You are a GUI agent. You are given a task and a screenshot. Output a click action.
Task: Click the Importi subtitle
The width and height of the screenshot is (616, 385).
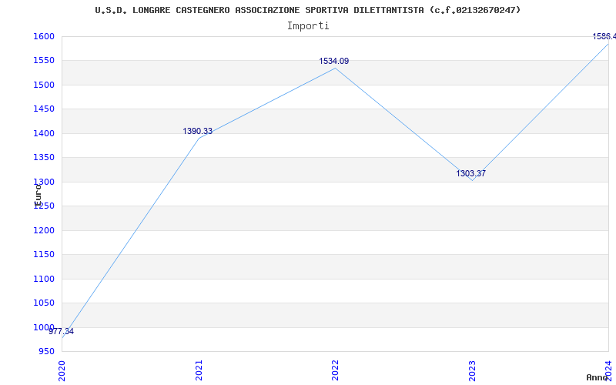[x=308, y=26]
